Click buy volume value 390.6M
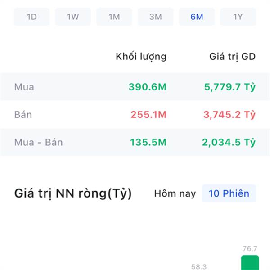 click(148, 87)
